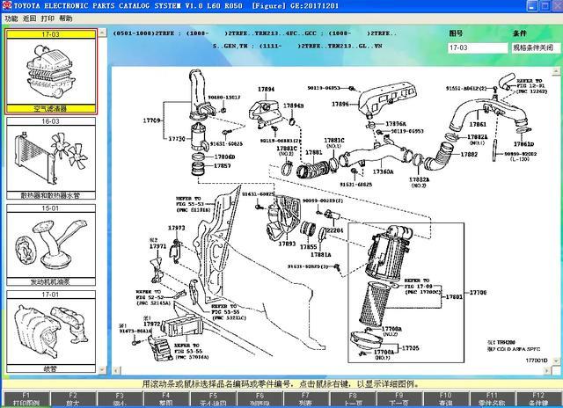
Task: Click the F1 print legend button
Action: (x=26, y=399)
